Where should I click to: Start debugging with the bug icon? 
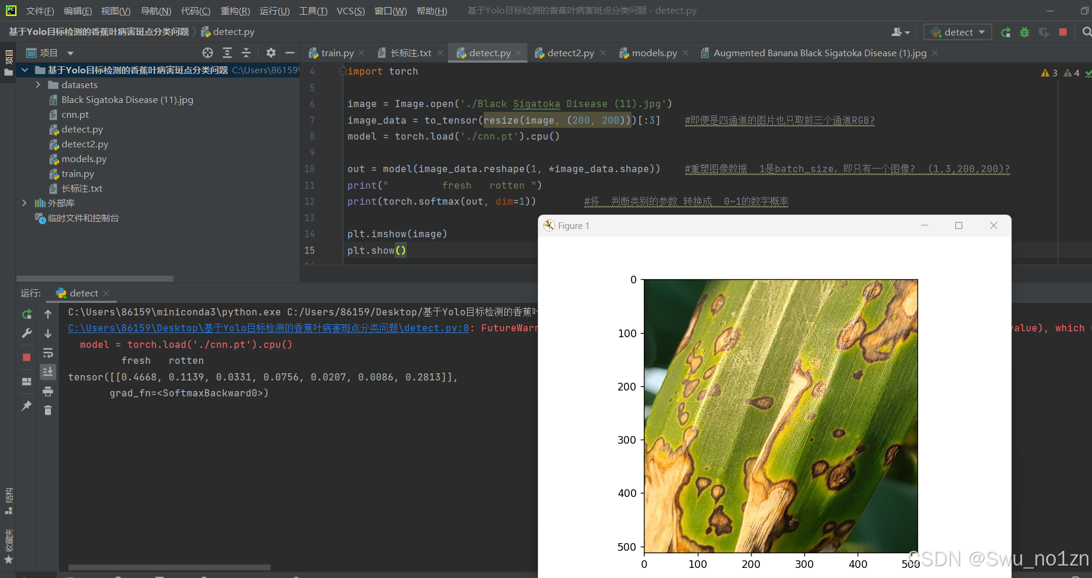1025,32
